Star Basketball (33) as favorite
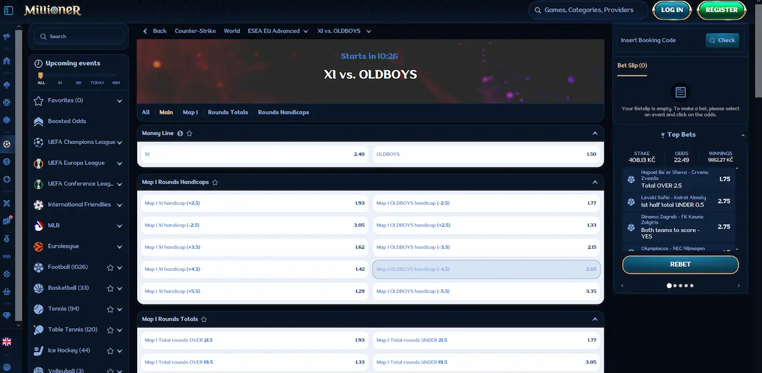The height and width of the screenshot is (373, 762). (x=110, y=288)
